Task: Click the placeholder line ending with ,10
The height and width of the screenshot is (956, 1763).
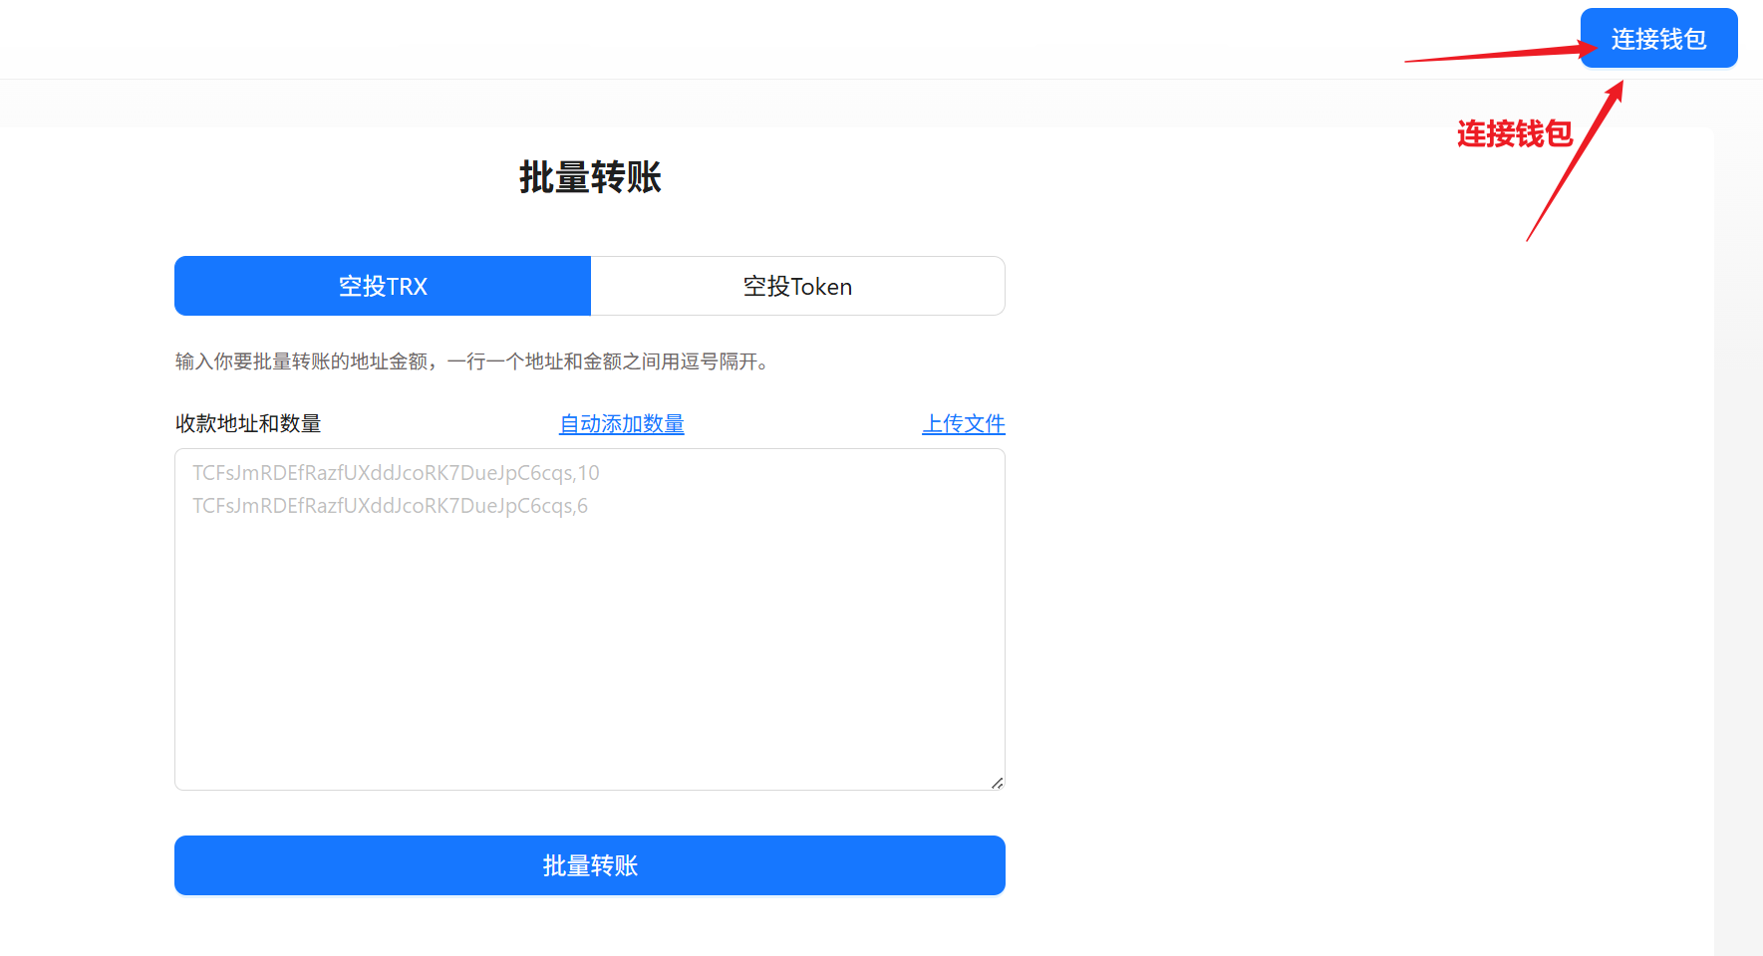Action: pyautogui.click(x=396, y=473)
